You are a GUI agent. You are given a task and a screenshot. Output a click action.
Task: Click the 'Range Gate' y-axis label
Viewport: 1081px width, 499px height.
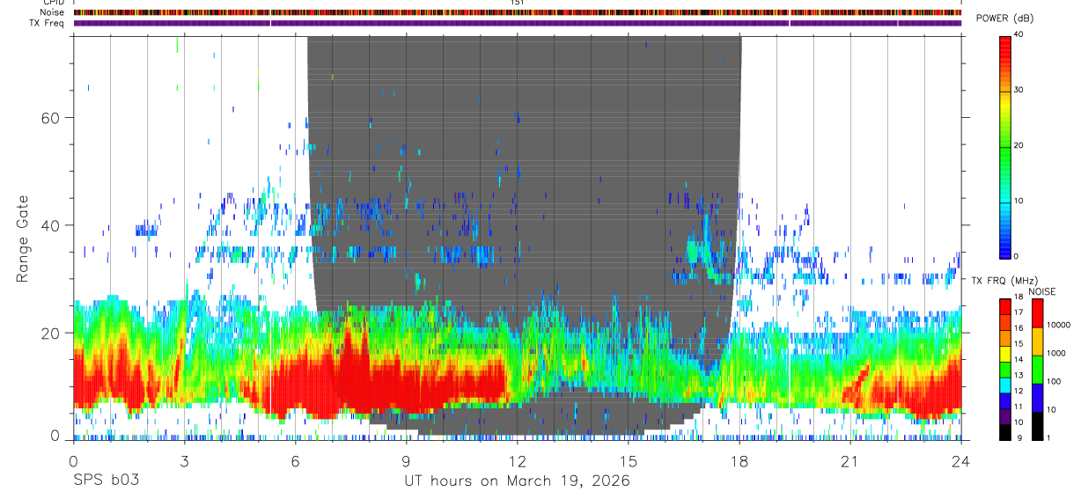pos(22,239)
